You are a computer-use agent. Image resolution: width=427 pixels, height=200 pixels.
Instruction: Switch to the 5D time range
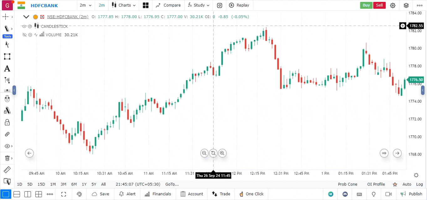pyautogui.click(x=30, y=184)
